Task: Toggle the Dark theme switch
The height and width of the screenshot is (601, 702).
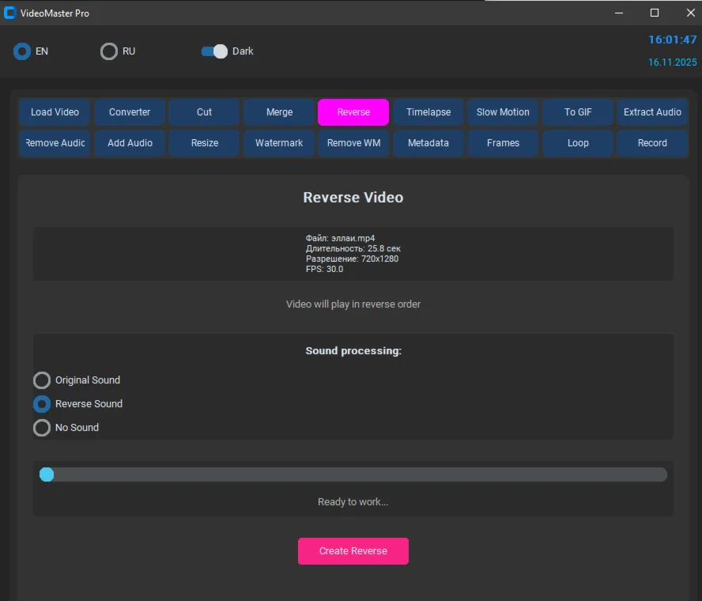Action: click(214, 51)
